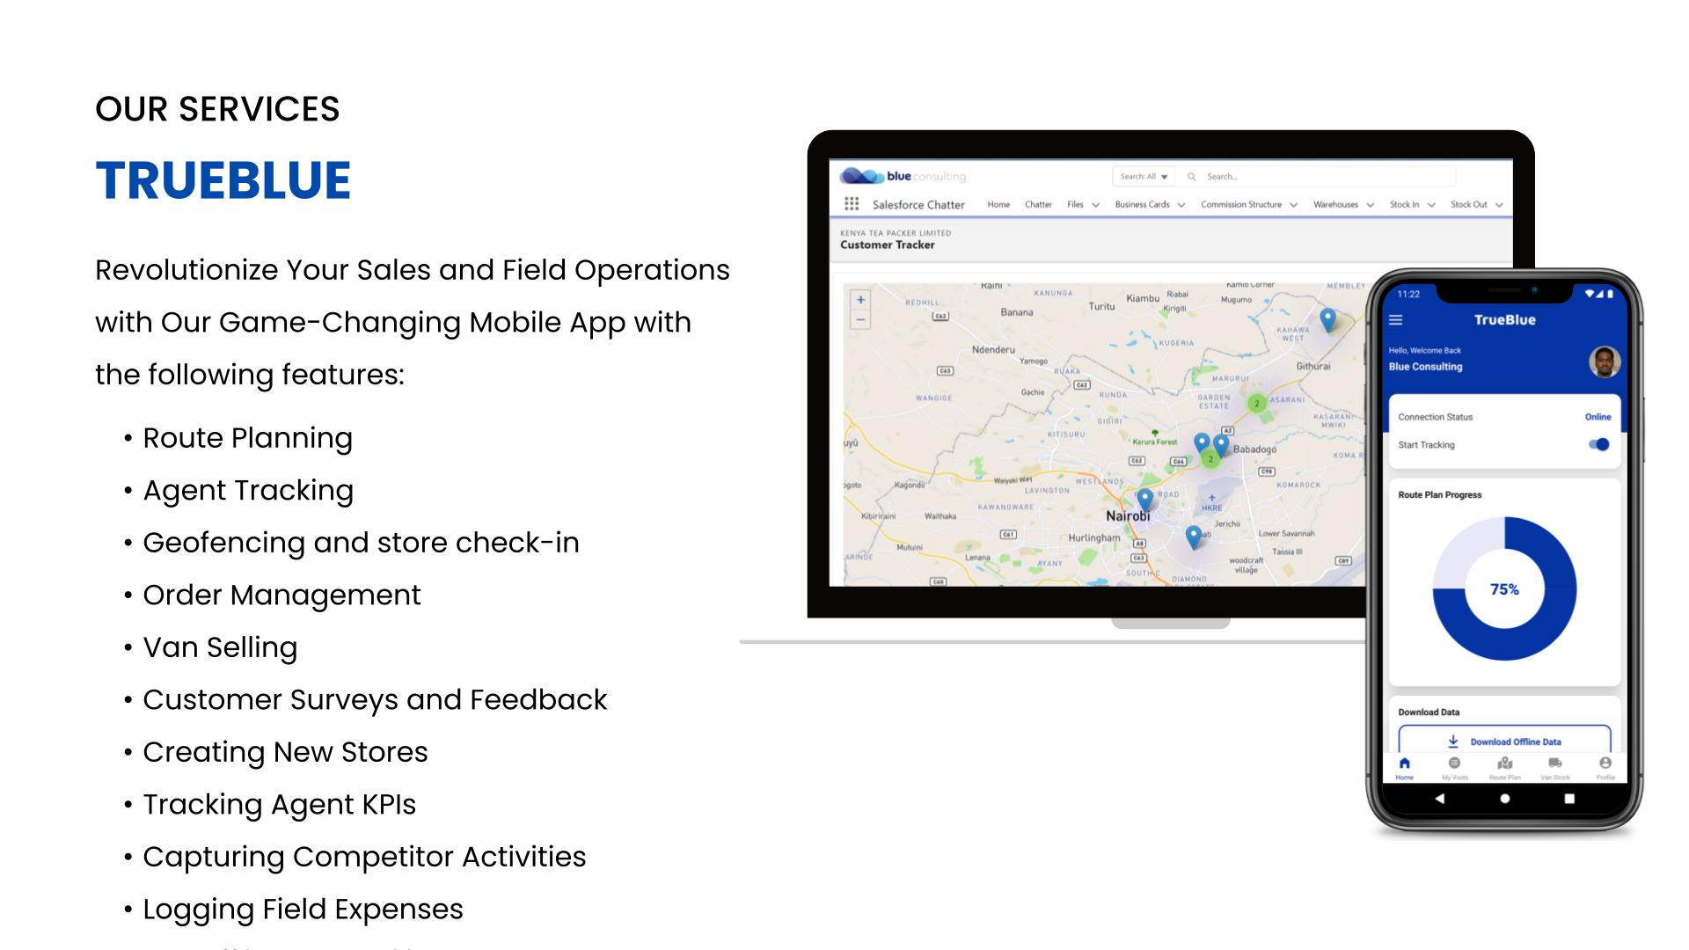Click the Blue Consulting logo in laptop
Viewport: 1689px width, 950px height.
[x=903, y=176]
